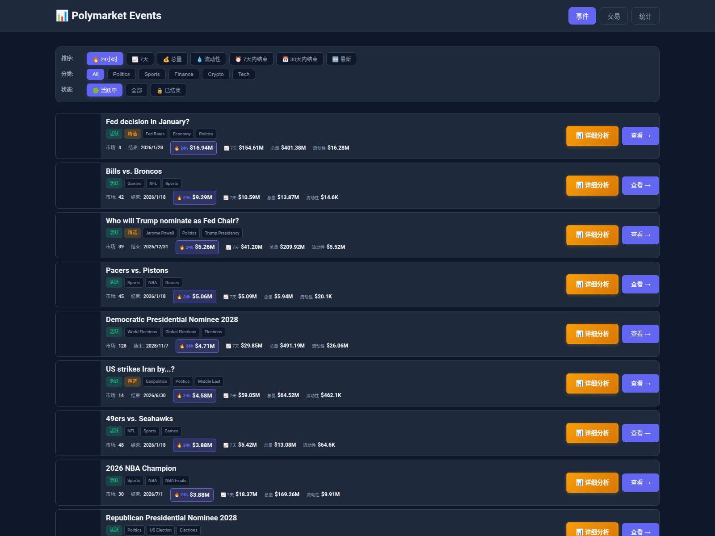Click 查看 for 49ers vs. Seahawks

point(640,433)
